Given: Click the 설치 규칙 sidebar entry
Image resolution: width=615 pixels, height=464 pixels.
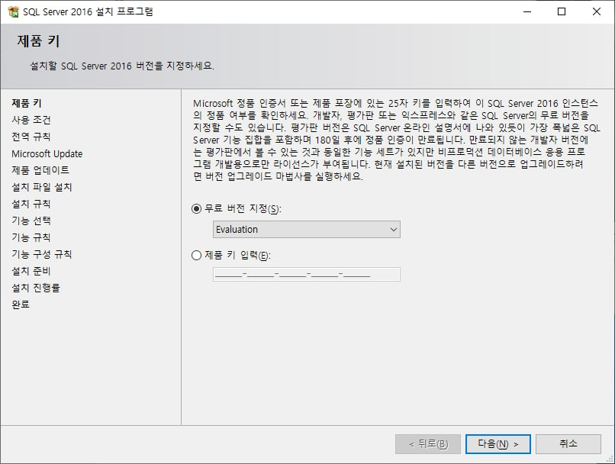Looking at the screenshot, I should [31, 204].
